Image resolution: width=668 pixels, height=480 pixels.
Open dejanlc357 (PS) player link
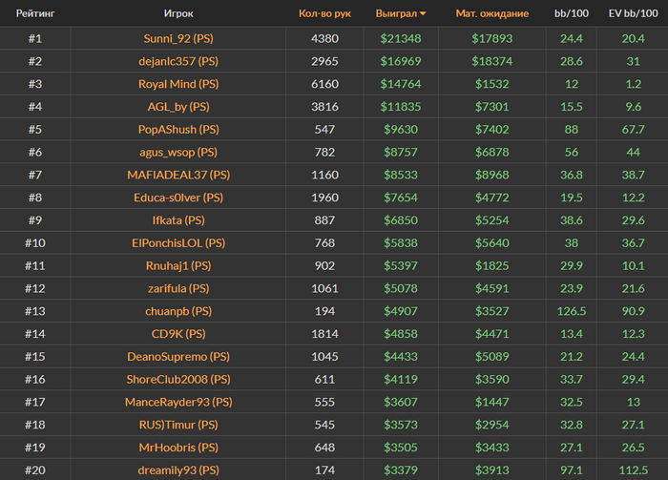tap(177, 61)
